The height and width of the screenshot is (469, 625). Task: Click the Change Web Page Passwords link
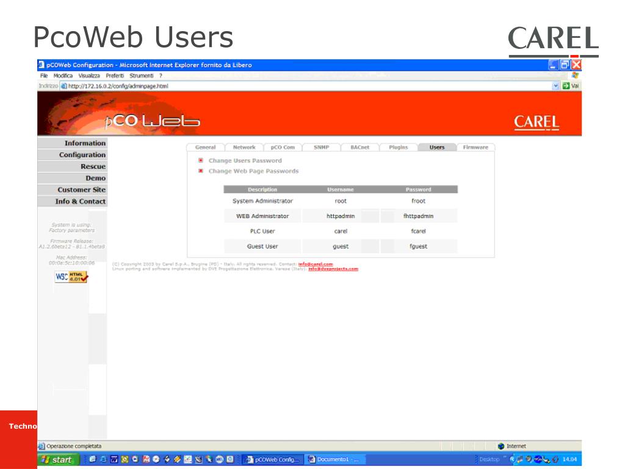click(253, 171)
